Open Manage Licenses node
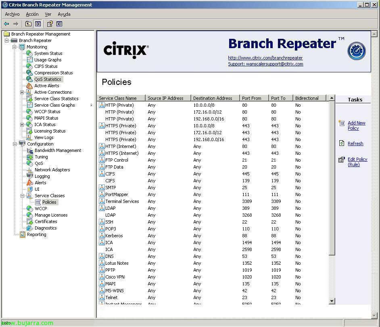Screen dimensions: 380x327 coord(51,215)
